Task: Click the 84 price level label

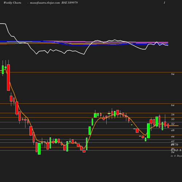Action: coord(173,74)
